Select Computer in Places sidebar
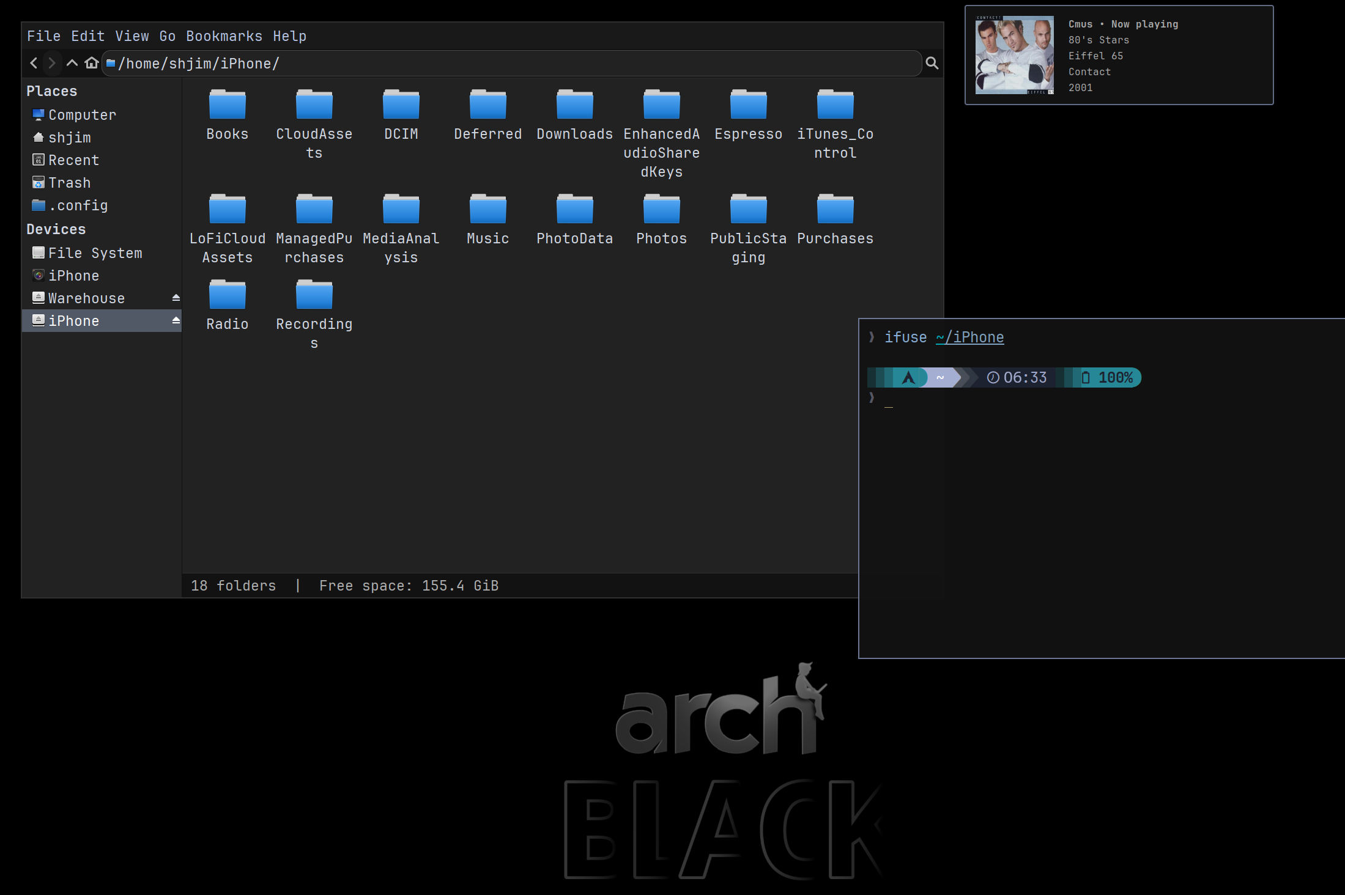1345x895 pixels. (102, 115)
